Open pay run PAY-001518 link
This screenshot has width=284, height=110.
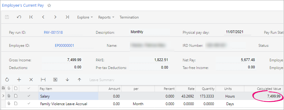click(53, 33)
